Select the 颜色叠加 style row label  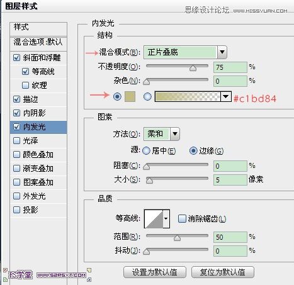38,155
